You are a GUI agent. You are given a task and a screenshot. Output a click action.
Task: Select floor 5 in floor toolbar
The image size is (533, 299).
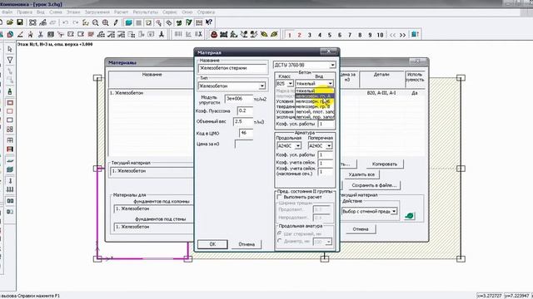point(330,35)
